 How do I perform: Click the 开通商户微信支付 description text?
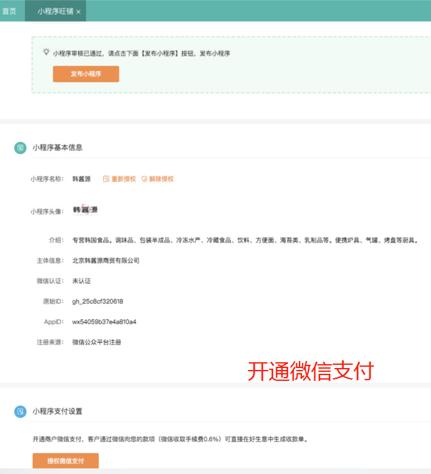(171, 439)
